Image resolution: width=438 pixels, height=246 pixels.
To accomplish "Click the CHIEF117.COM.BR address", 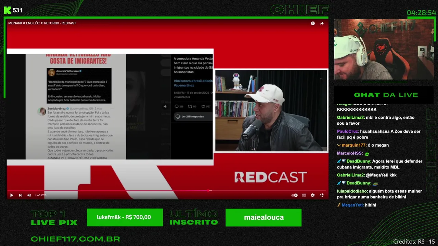I will click(75, 239).
